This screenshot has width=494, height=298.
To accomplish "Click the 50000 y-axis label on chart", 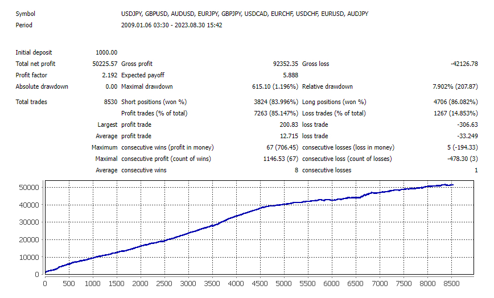I will coord(29,188).
